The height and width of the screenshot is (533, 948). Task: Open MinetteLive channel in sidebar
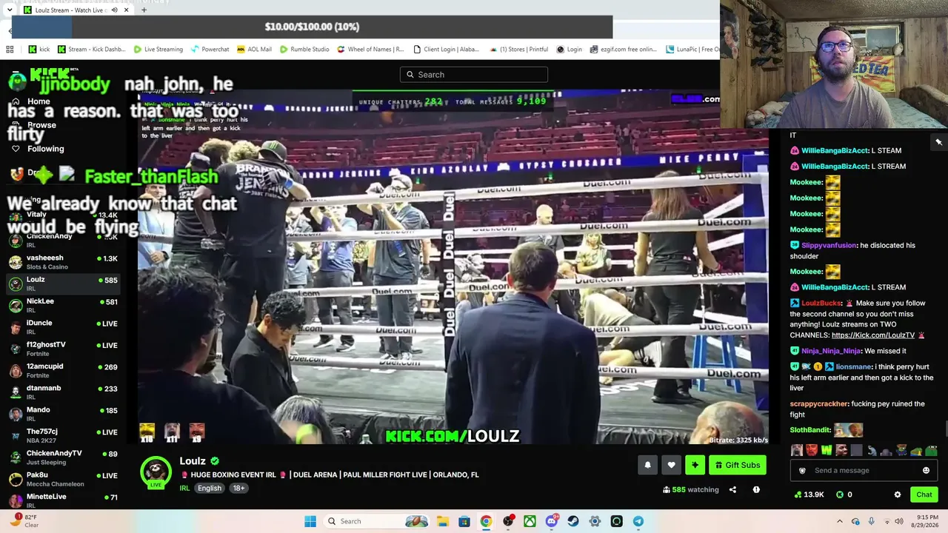click(63, 499)
